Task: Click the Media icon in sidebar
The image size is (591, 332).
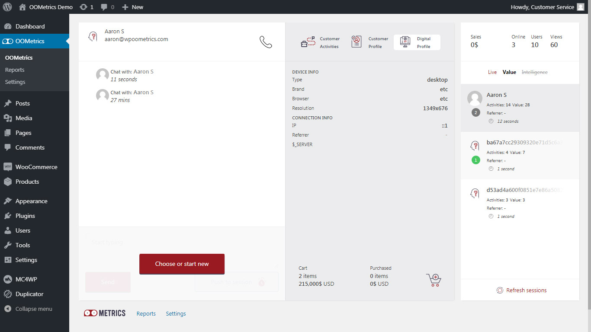Action: pyautogui.click(x=8, y=118)
